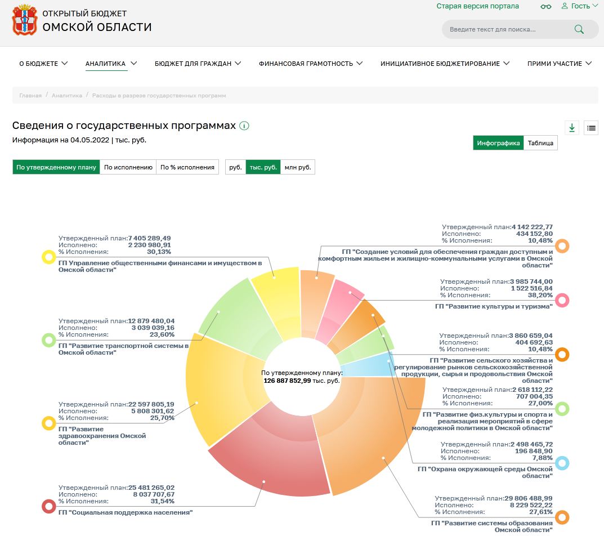Expand the О БЮДЖЕТЕ menu

[43, 64]
